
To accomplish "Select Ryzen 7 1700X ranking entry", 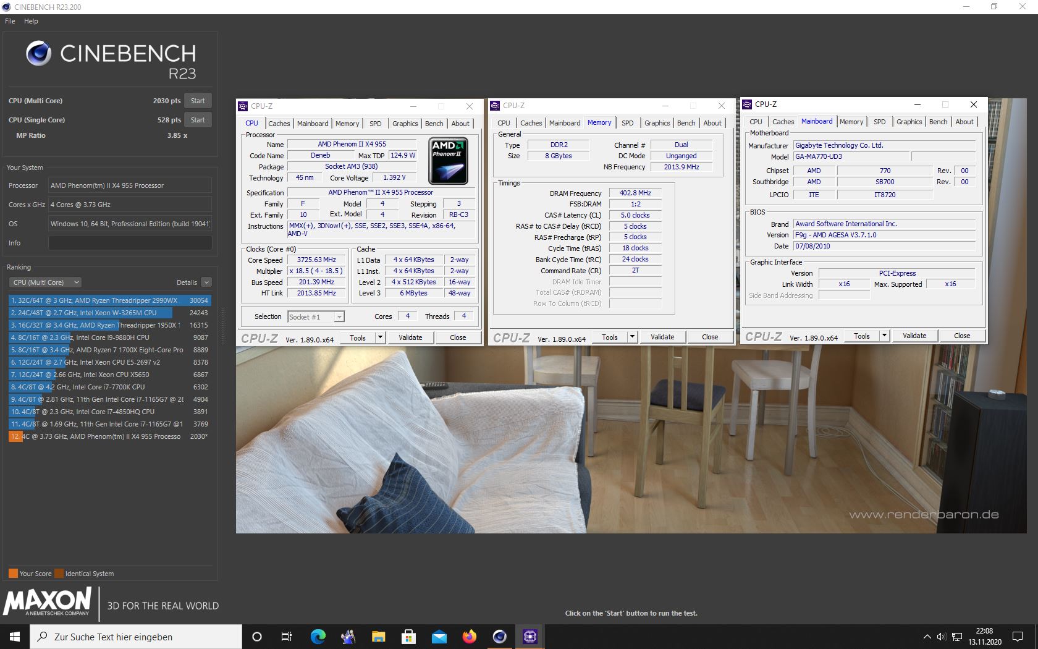I will pyautogui.click(x=109, y=350).
